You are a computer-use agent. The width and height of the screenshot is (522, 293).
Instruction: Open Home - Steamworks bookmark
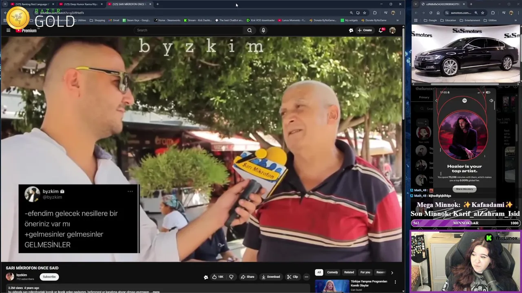[x=167, y=20]
